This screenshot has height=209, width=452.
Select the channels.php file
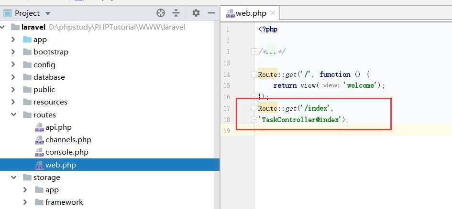pos(68,140)
